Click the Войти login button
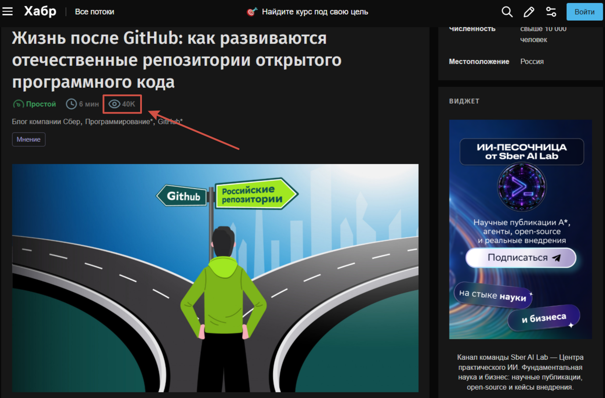Image resolution: width=605 pixels, height=398 pixels. click(584, 12)
